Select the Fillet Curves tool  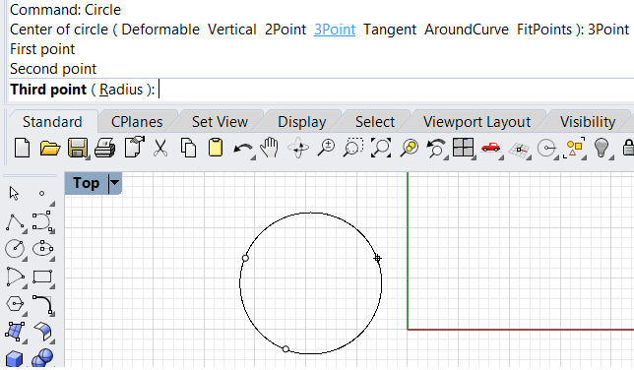[43, 305]
